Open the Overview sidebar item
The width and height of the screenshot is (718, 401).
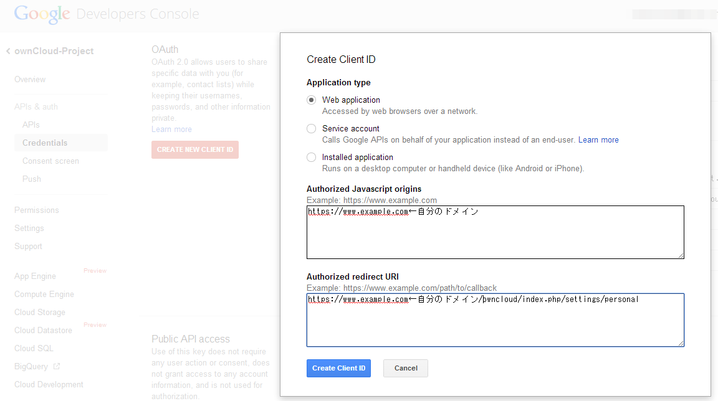30,80
